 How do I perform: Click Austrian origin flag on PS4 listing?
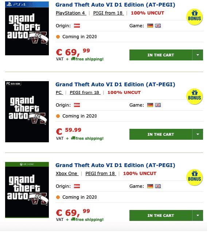pos(77,26)
